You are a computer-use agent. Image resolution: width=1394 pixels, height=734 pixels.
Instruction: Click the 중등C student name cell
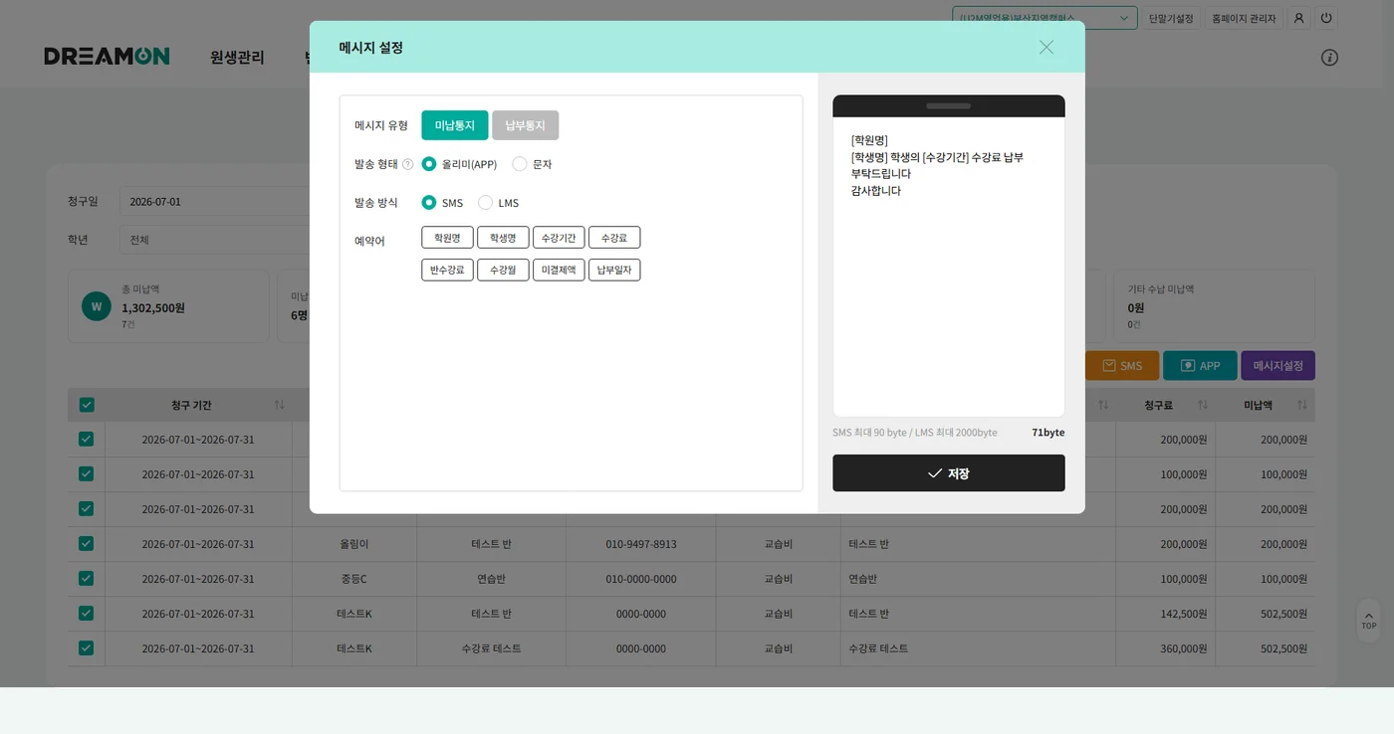point(354,579)
